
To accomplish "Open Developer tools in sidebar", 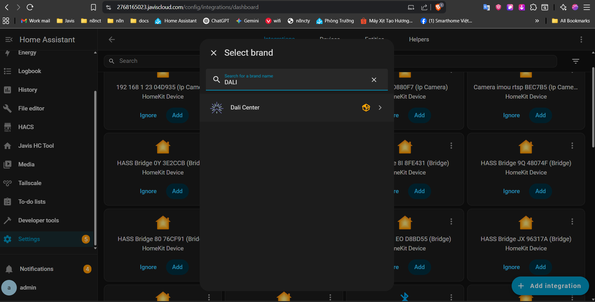I will coord(38,220).
